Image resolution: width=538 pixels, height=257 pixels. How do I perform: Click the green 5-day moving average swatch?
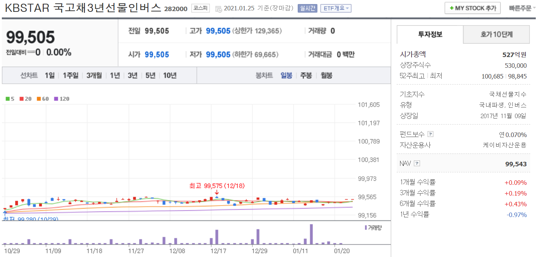point(7,99)
